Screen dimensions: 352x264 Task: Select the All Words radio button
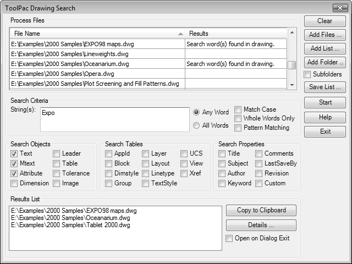coord(196,125)
